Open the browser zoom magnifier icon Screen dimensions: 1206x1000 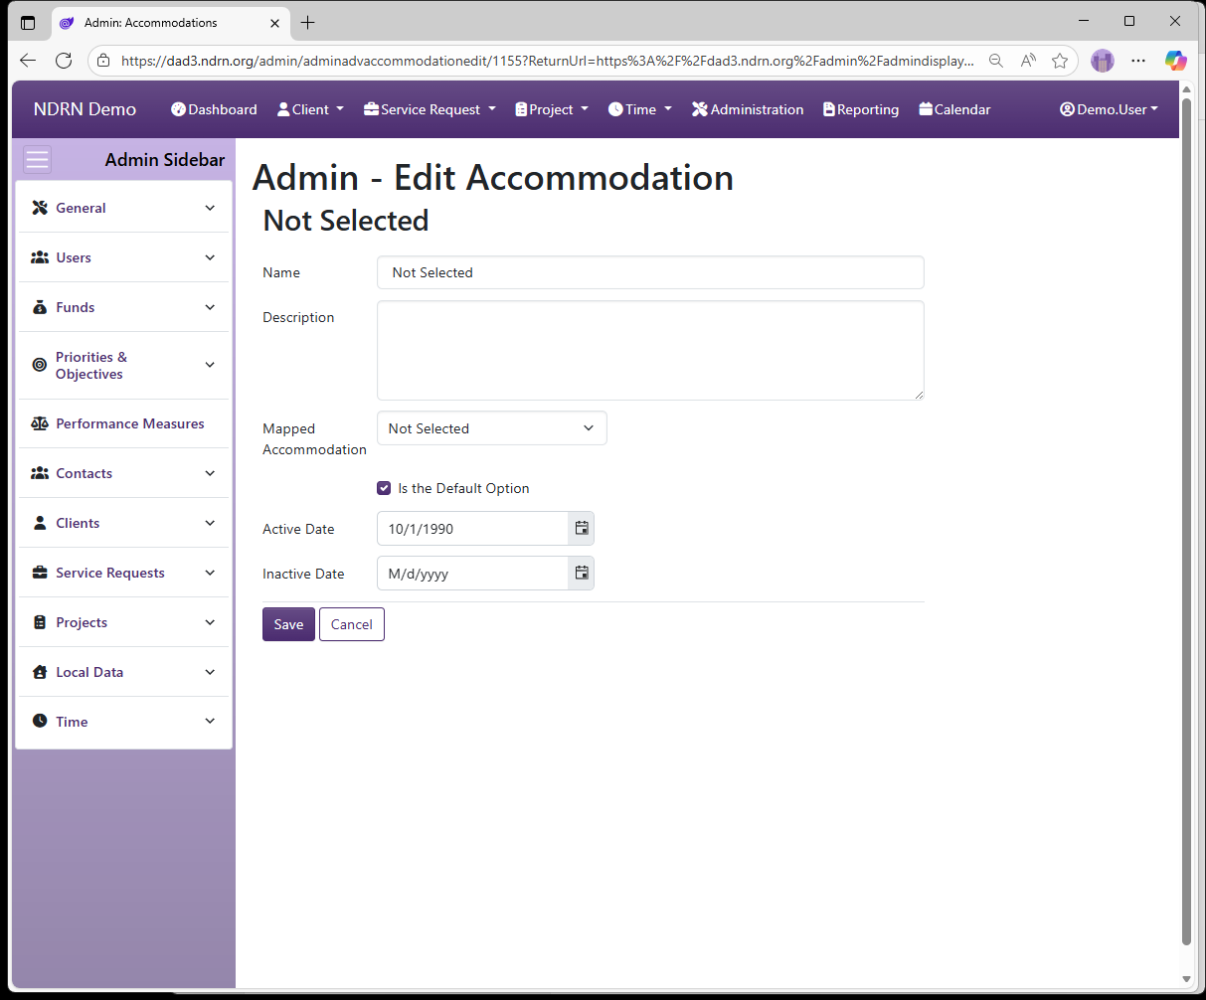pos(996,61)
